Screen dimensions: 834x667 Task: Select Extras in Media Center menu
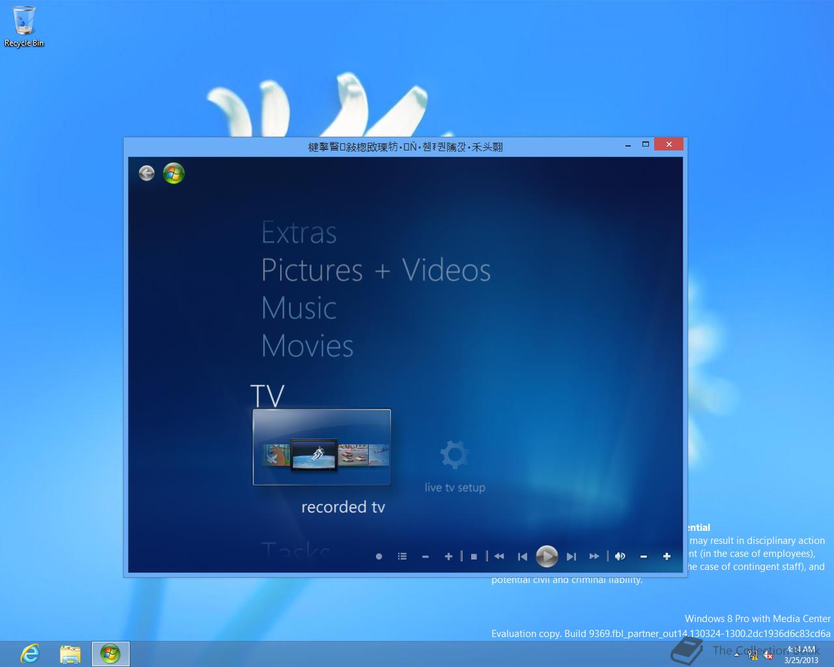(x=299, y=233)
